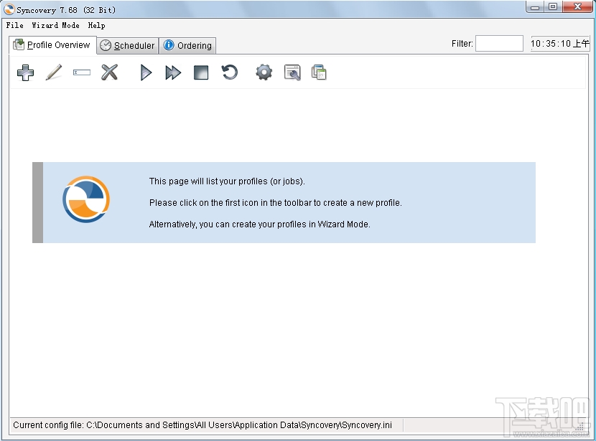Minimize the Syncovery window
Image resolution: width=596 pixels, height=441 pixels.
pos(535,7)
